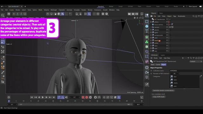The height and width of the screenshot is (114, 203).
Task: Open Edit Render Settings icon
Action: 137,14
